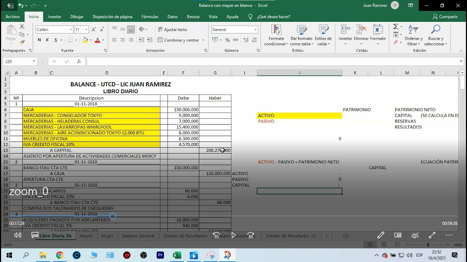Toggle bottom alignment button
Viewport: 467px width, 262px height.
click(131, 29)
